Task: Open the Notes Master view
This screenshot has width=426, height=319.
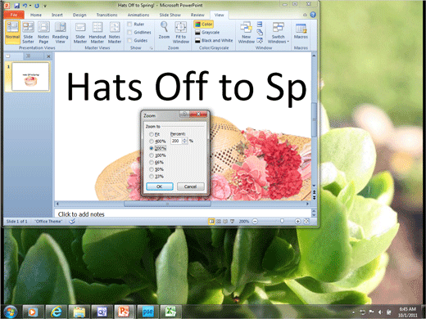Action: (115, 32)
